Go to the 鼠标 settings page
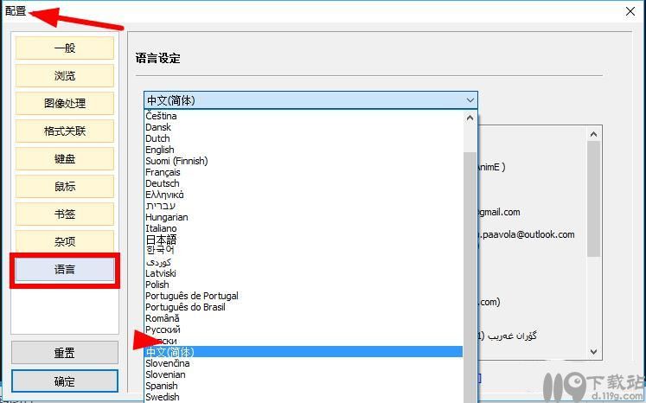 65,186
